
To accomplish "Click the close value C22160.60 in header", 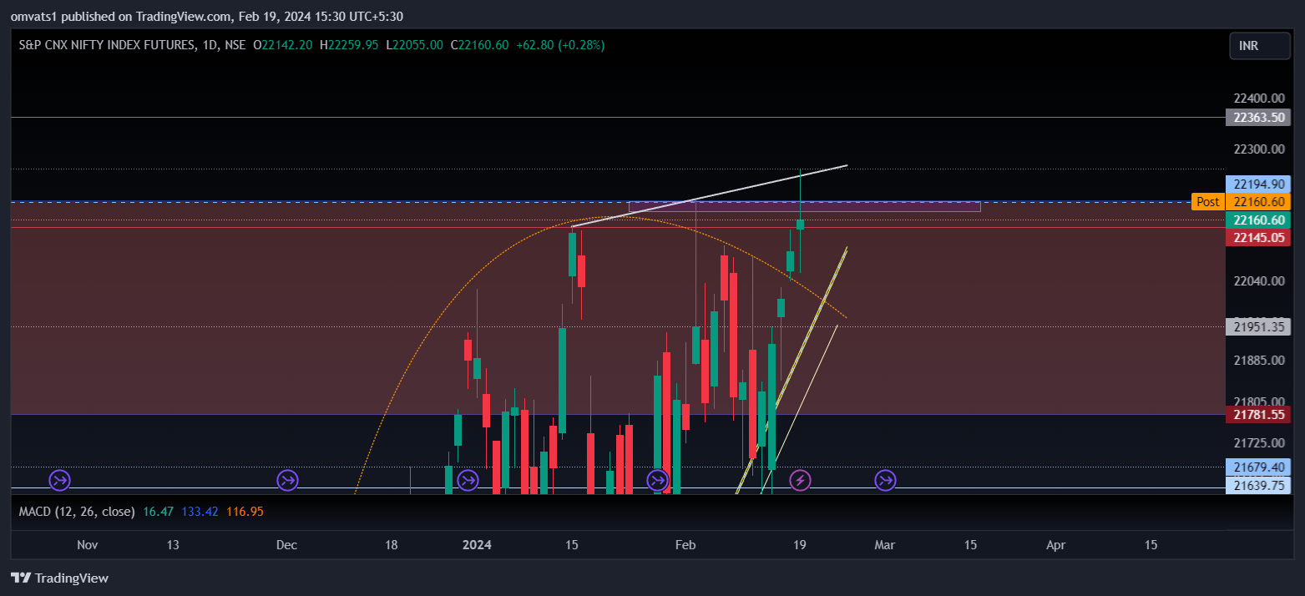I will 479,45.
